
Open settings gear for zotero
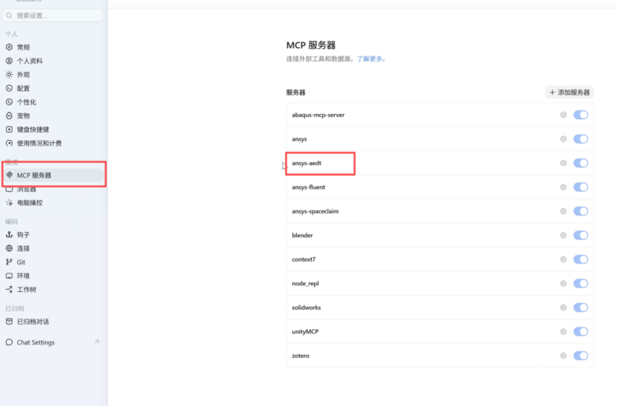(x=563, y=356)
